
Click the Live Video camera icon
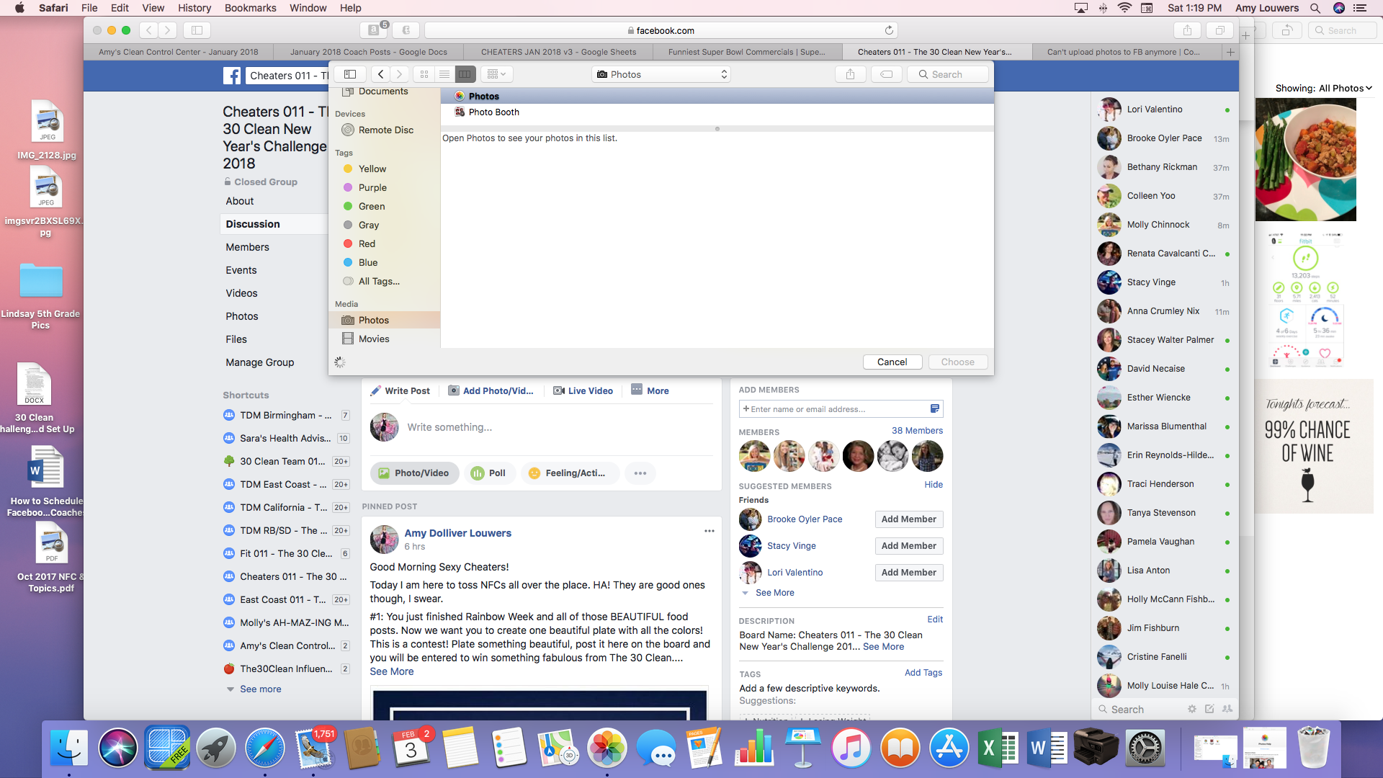coord(559,390)
